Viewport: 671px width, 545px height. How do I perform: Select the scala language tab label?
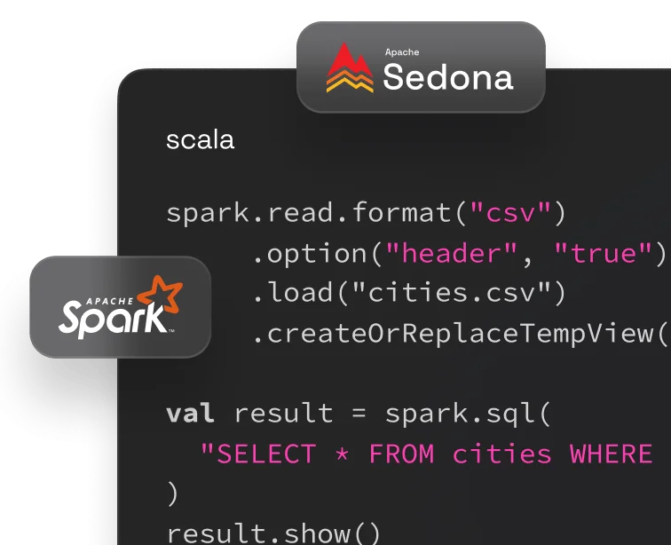click(200, 140)
